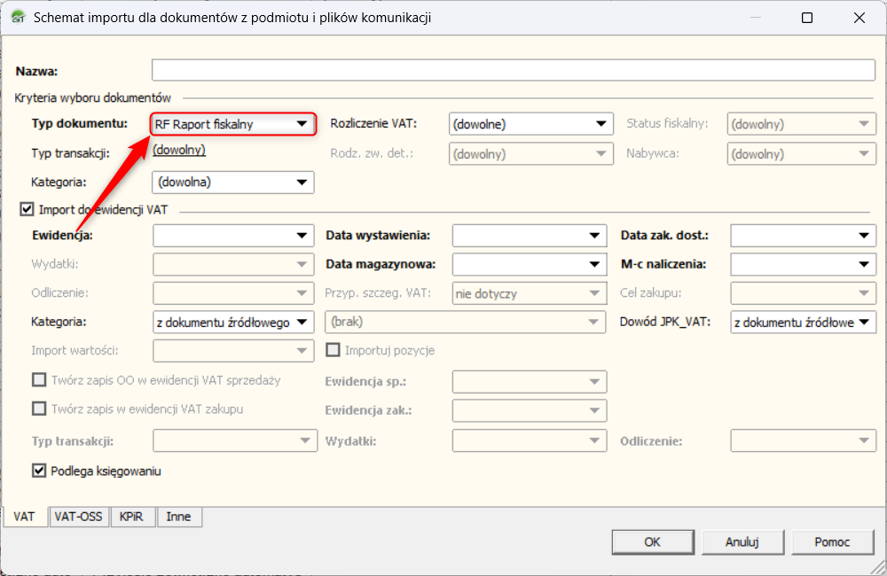Uncheck the Podlega księgowaniu checkbox
Screen dimensions: 887x576
(x=39, y=471)
